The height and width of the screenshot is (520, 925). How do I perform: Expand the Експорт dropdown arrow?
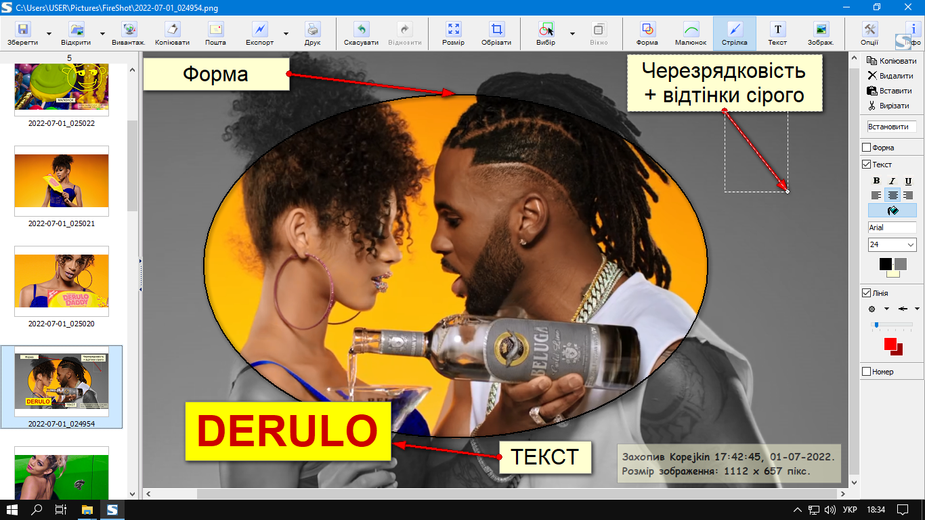[286, 33]
